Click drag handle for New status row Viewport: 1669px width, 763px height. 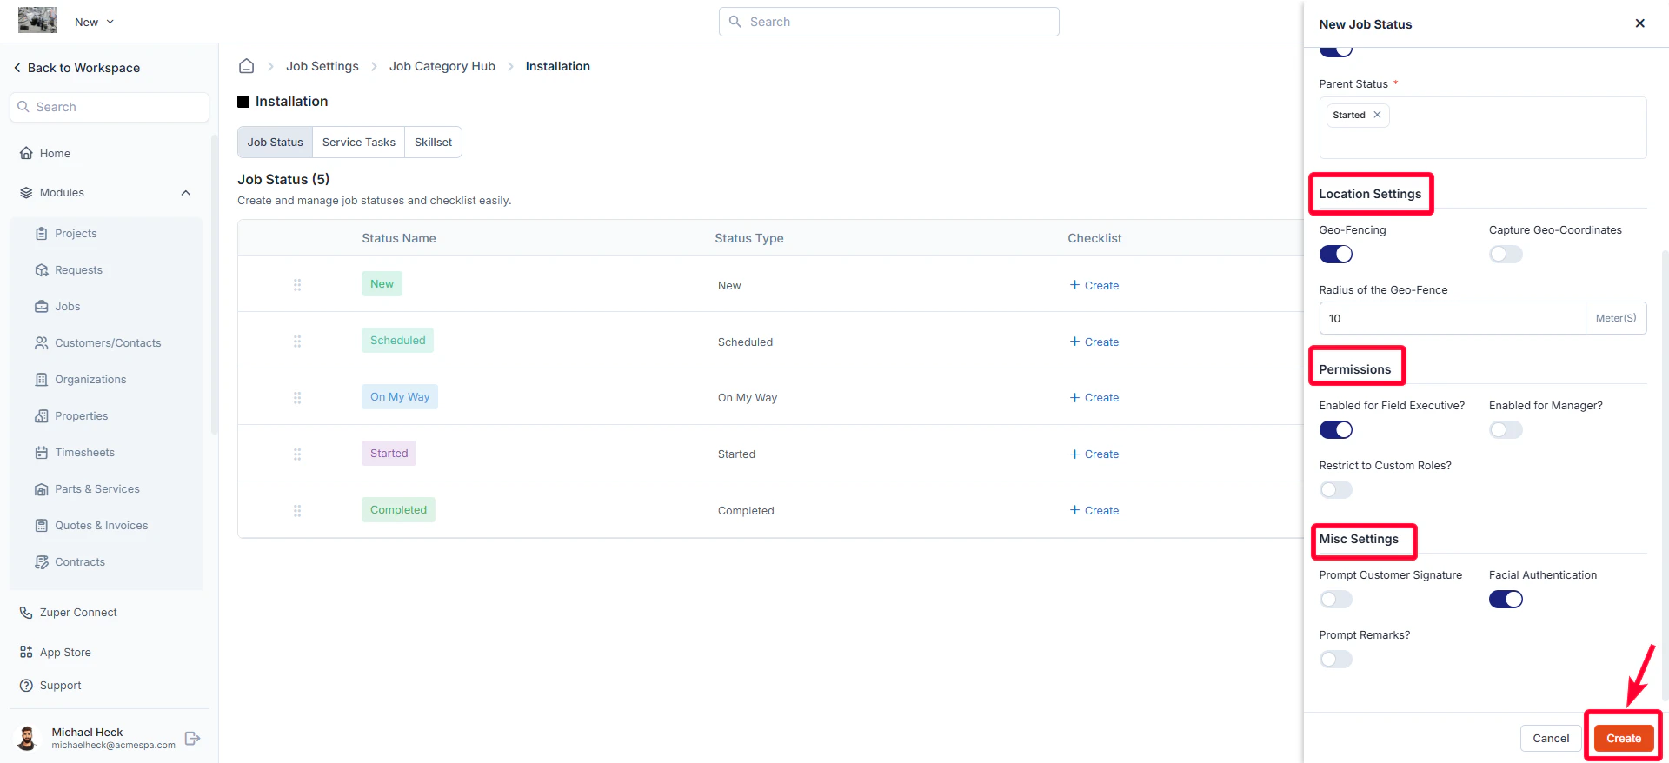click(x=297, y=285)
